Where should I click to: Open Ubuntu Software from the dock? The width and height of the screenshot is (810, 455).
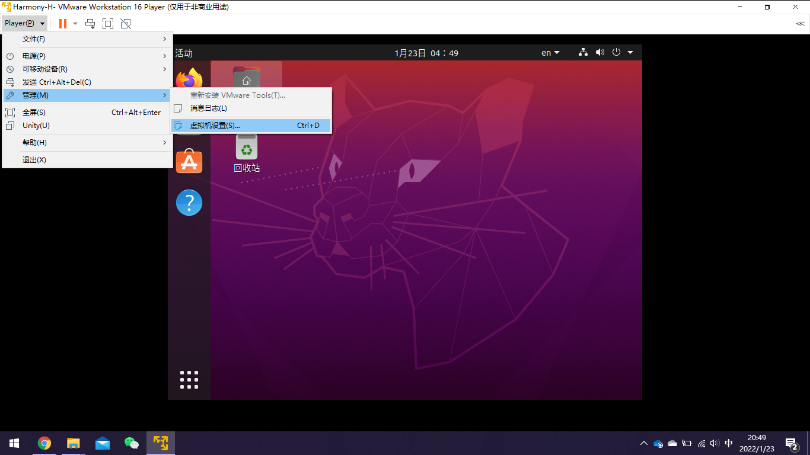[x=189, y=162]
